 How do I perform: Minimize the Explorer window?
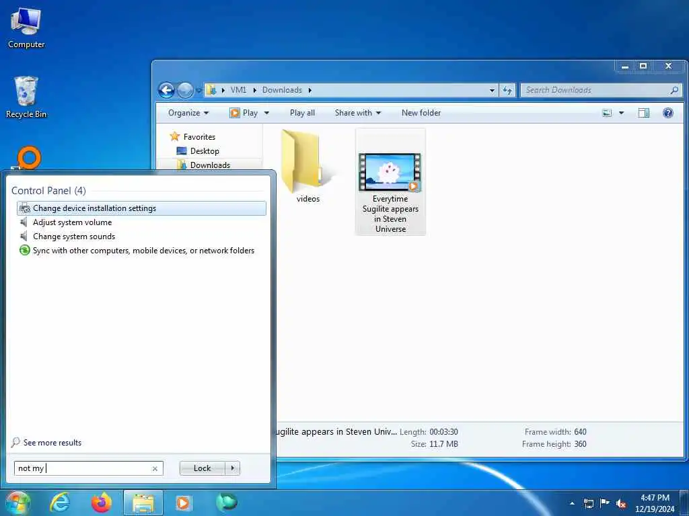[x=625, y=67]
